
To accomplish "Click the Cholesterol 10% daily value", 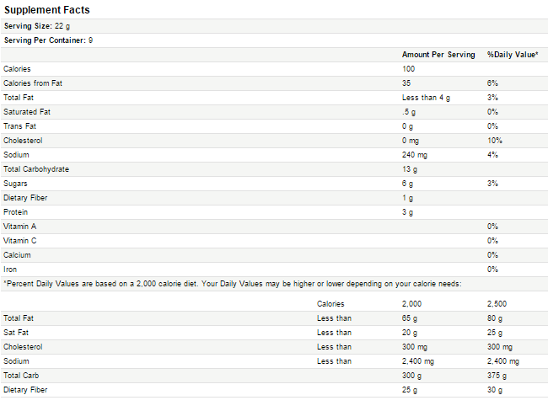I will tap(495, 141).
